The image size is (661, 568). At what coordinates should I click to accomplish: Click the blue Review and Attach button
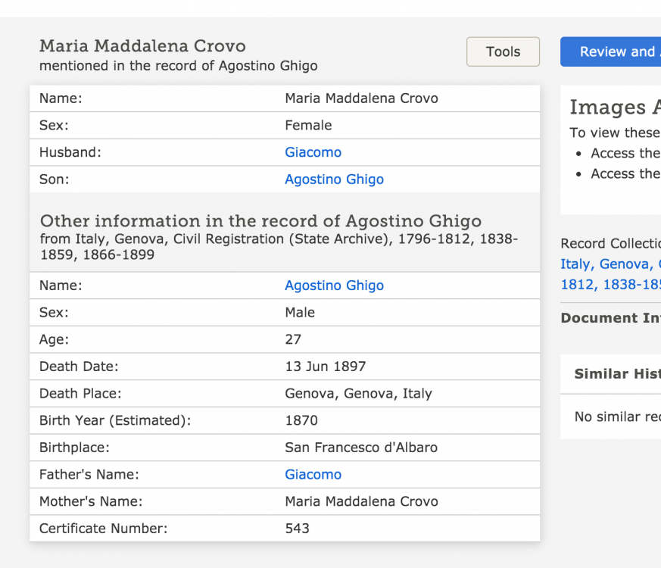tap(610, 51)
